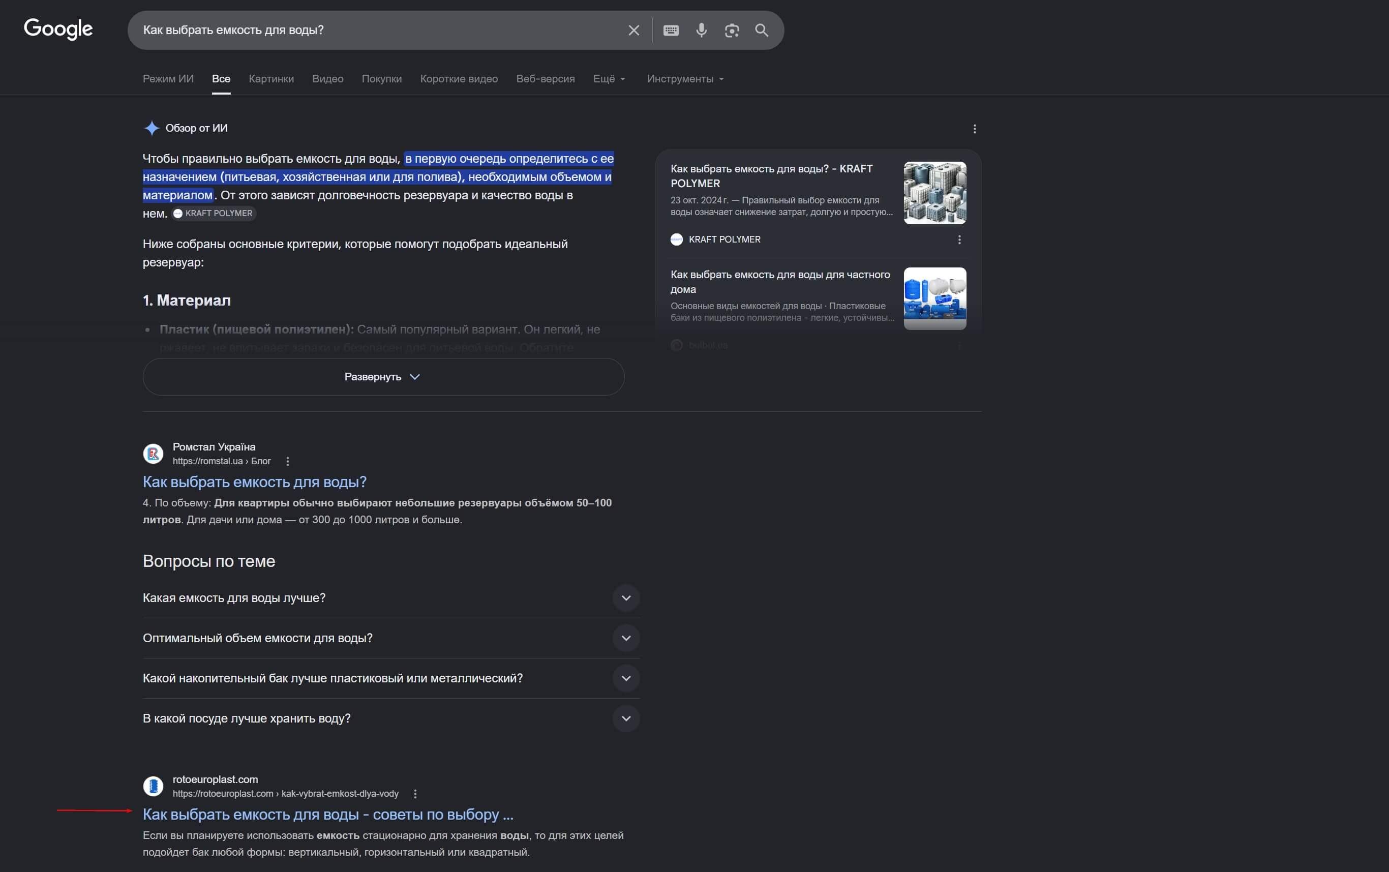Viewport: 1389px width, 872px height.
Task: Open the card about емкость для частного дома
Action: pyautogui.click(x=780, y=282)
